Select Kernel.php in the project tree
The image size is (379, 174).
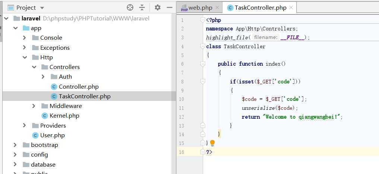(64, 116)
